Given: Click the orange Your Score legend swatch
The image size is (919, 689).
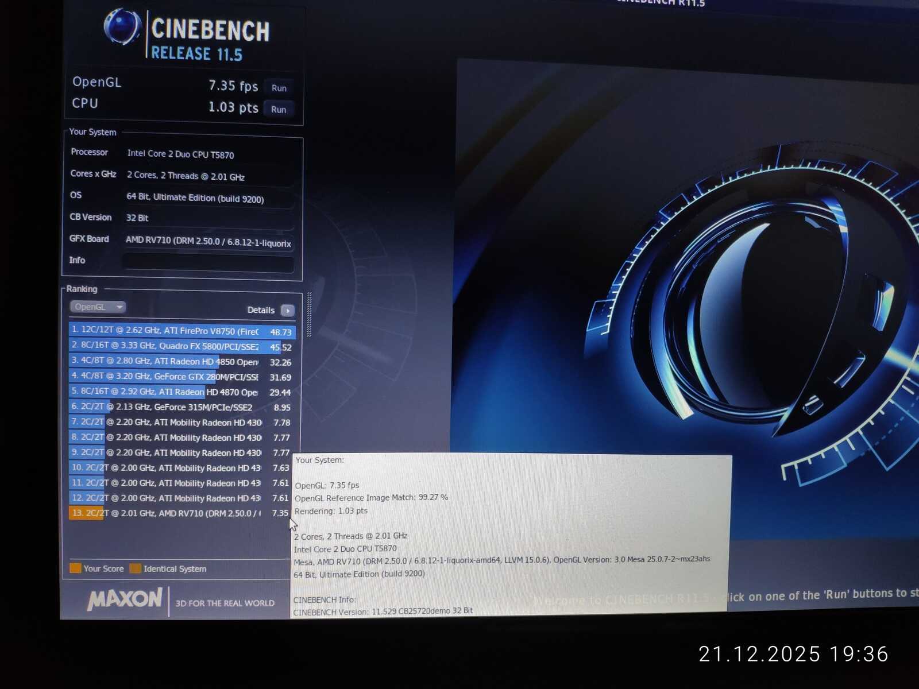Looking at the screenshot, I should 75,568.
